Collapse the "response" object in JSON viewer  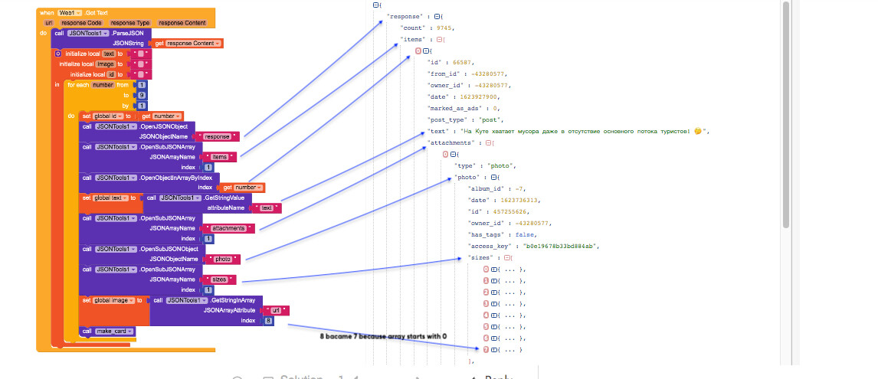tap(437, 16)
